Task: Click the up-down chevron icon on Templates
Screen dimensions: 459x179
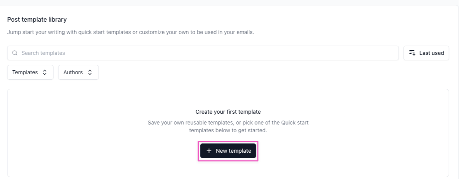Action: (x=45, y=72)
